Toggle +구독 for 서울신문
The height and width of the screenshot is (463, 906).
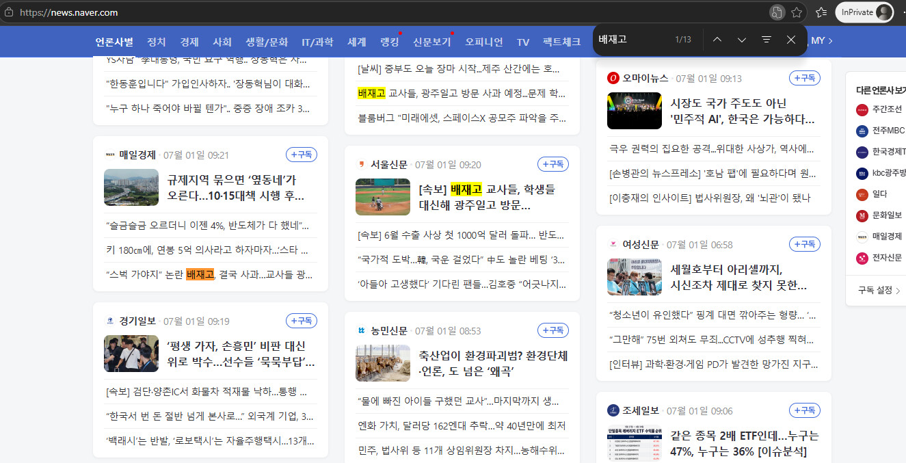553,164
